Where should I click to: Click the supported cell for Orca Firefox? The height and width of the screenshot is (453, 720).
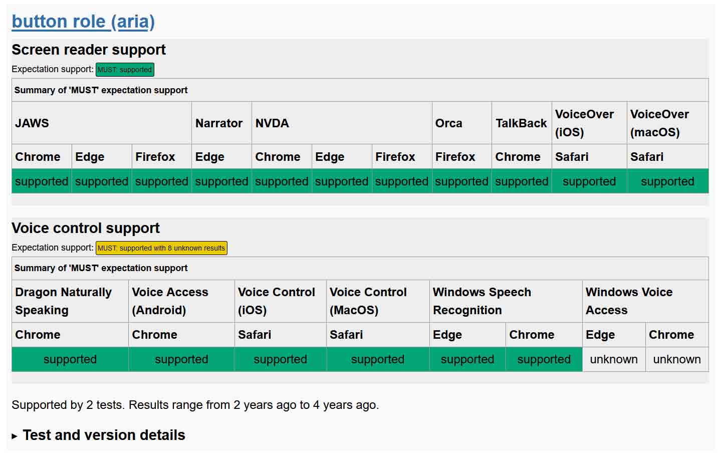[462, 181]
